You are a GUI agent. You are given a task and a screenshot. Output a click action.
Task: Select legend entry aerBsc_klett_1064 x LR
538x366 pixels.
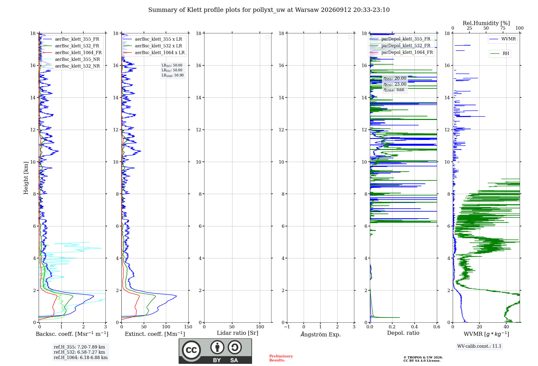click(x=160, y=53)
